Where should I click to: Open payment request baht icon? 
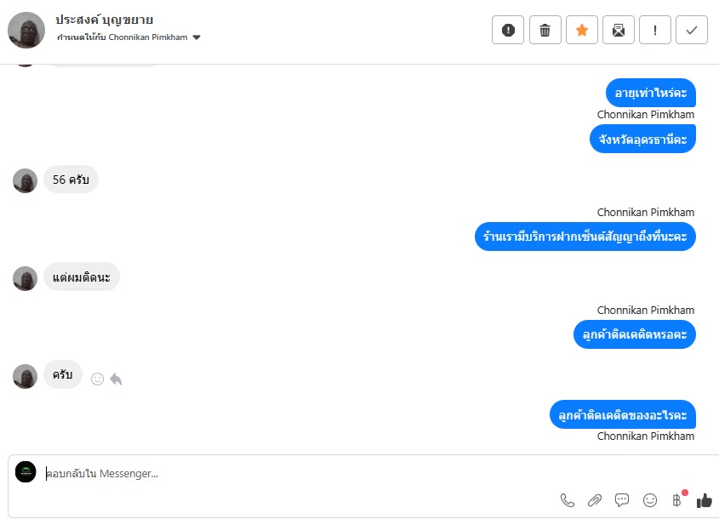[x=676, y=500]
